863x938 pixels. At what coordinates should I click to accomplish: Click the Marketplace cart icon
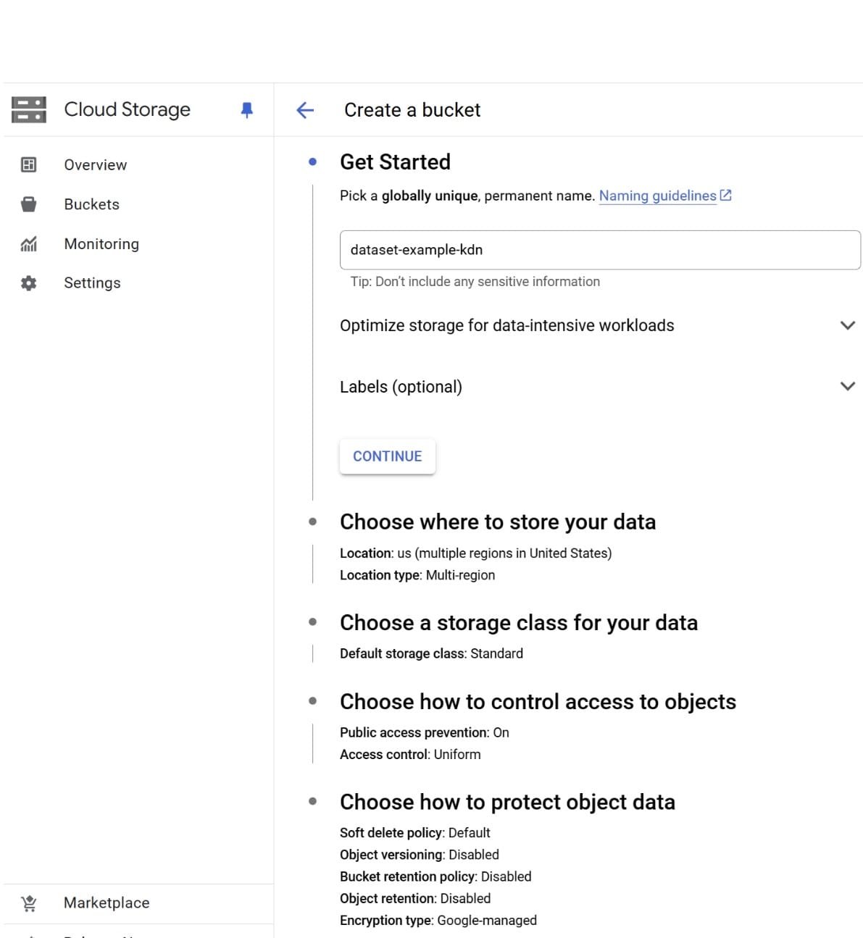point(29,903)
